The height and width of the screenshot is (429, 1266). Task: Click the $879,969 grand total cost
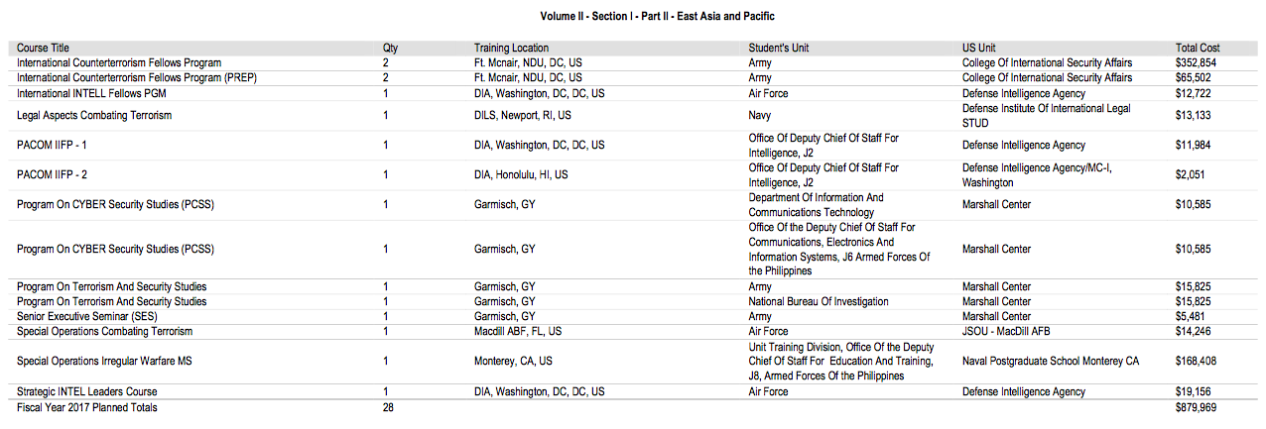(1197, 407)
